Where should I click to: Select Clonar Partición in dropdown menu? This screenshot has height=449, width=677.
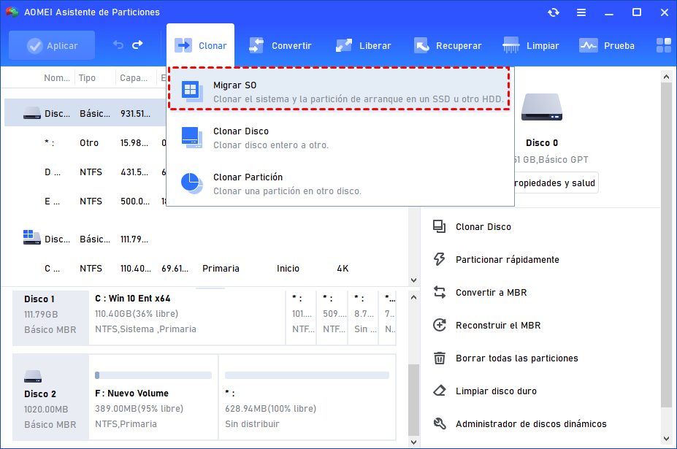(x=340, y=183)
